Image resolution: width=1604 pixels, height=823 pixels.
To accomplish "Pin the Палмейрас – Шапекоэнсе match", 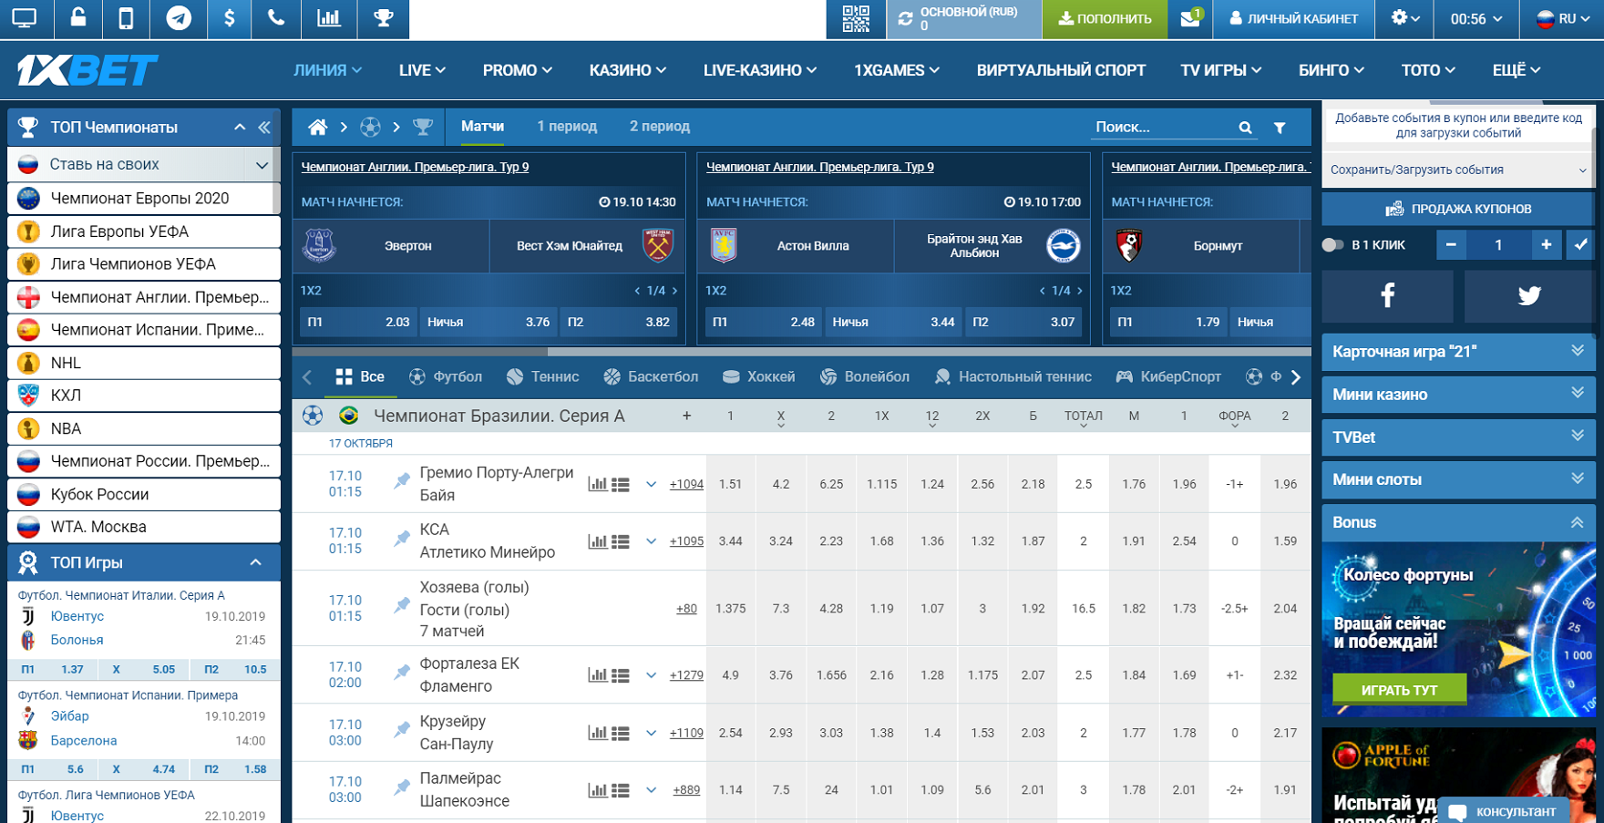I will pyautogui.click(x=402, y=787).
